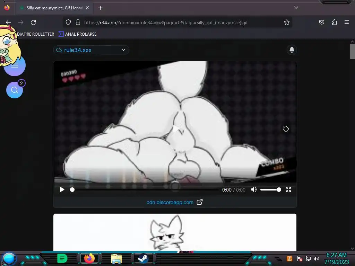This screenshot has height=266, width=355.
Task: Click the scrollbar up arrow
Action: point(352,42)
